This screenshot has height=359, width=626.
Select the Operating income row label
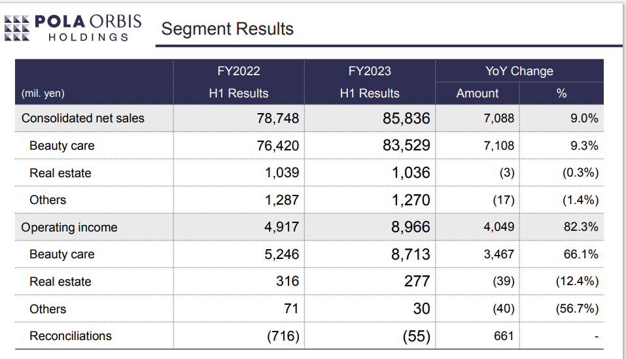pos(69,228)
